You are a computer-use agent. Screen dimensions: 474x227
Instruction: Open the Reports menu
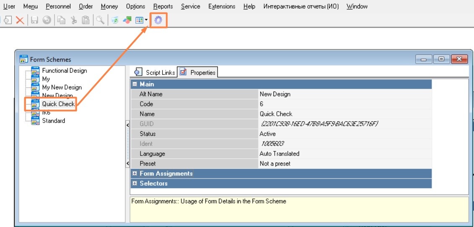pos(163,6)
